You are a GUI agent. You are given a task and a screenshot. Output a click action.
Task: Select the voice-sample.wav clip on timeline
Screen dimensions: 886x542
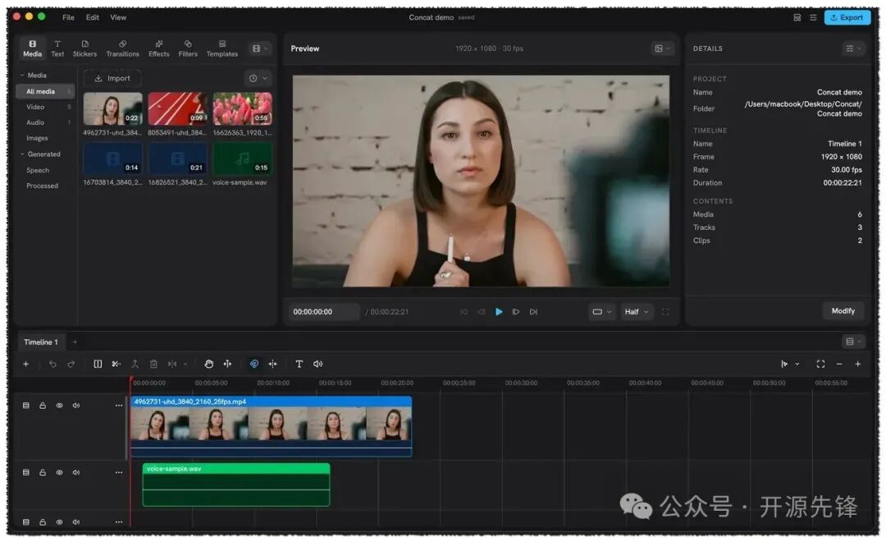point(236,485)
